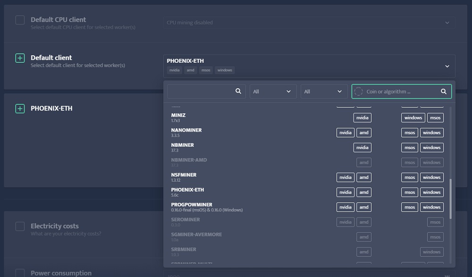Click the amd tag on NBMINER-AMD row
472x277 pixels.
pyautogui.click(x=364, y=163)
